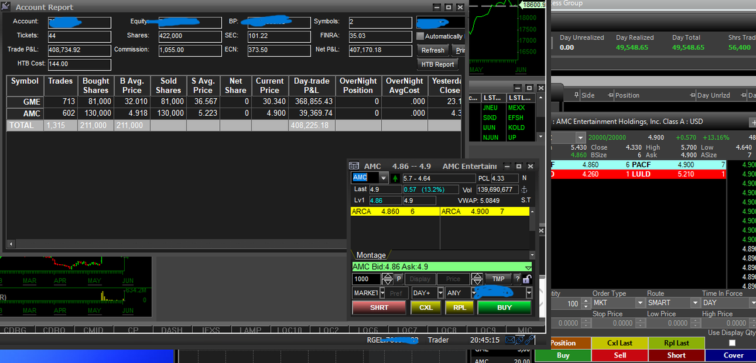The height and width of the screenshot is (363, 756).
Task: Select the LOC6 tab
Action: coord(368,330)
